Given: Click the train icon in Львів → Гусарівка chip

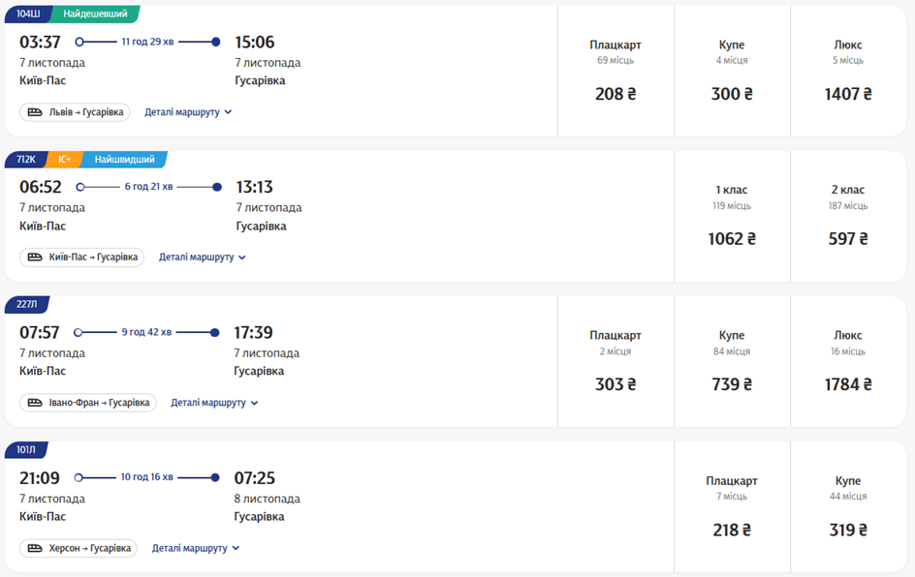Looking at the screenshot, I should 35,112.
